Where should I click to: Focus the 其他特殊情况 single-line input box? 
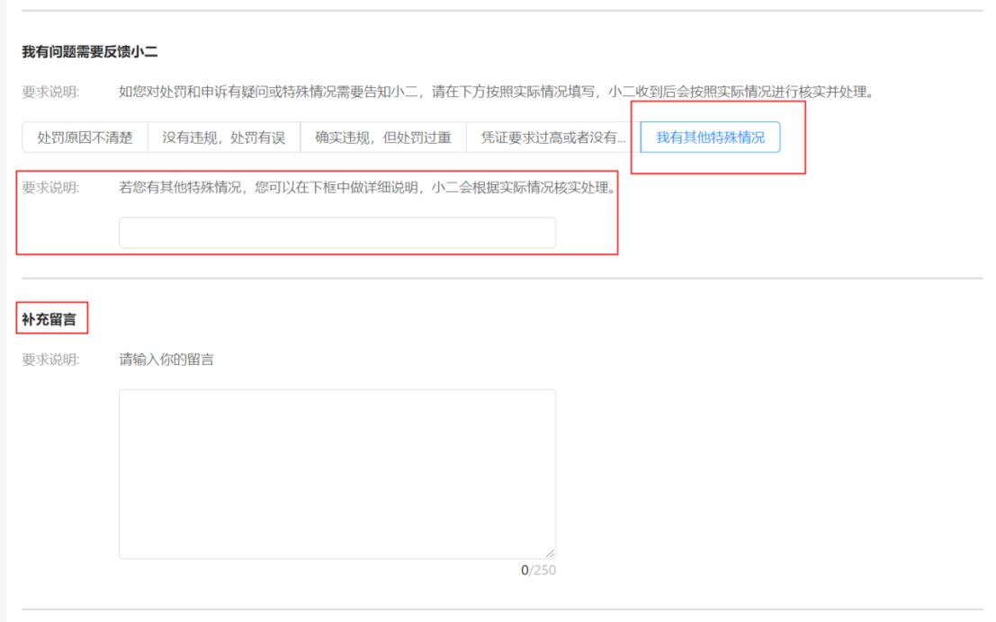pos(336,233)
